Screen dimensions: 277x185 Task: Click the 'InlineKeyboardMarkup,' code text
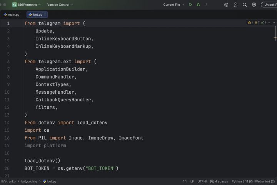[64, 46]
